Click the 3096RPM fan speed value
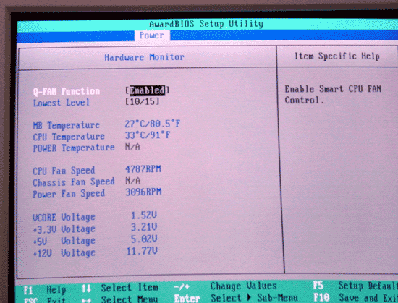Screen dimensions: 398x303 coord(143,192)
